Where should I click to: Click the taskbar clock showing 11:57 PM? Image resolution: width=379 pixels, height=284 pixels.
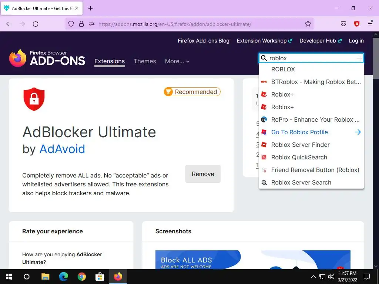347,277
